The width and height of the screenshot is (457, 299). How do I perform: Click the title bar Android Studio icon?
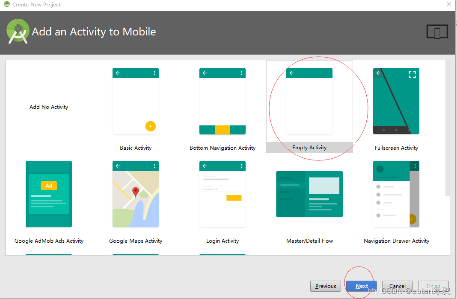pyautogui.click(x=7, y=4)
